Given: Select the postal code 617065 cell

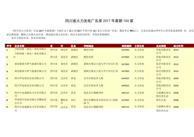Looking at the screenshot, I should [125, 100].
